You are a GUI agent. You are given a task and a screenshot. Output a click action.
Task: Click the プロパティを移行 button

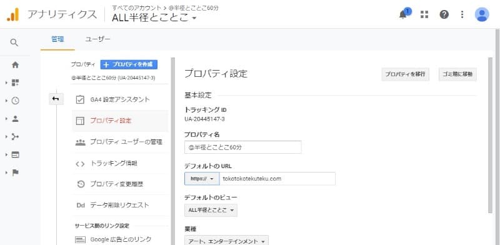click(x=405, y=74)
